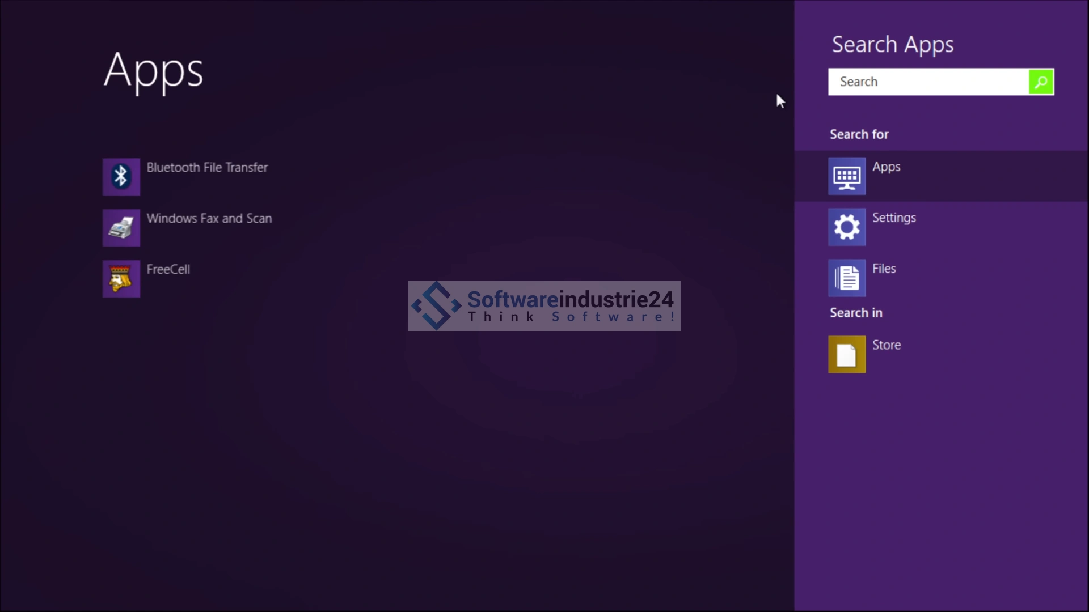Select 'Apps' label under Search for

[x=886, y=167]
